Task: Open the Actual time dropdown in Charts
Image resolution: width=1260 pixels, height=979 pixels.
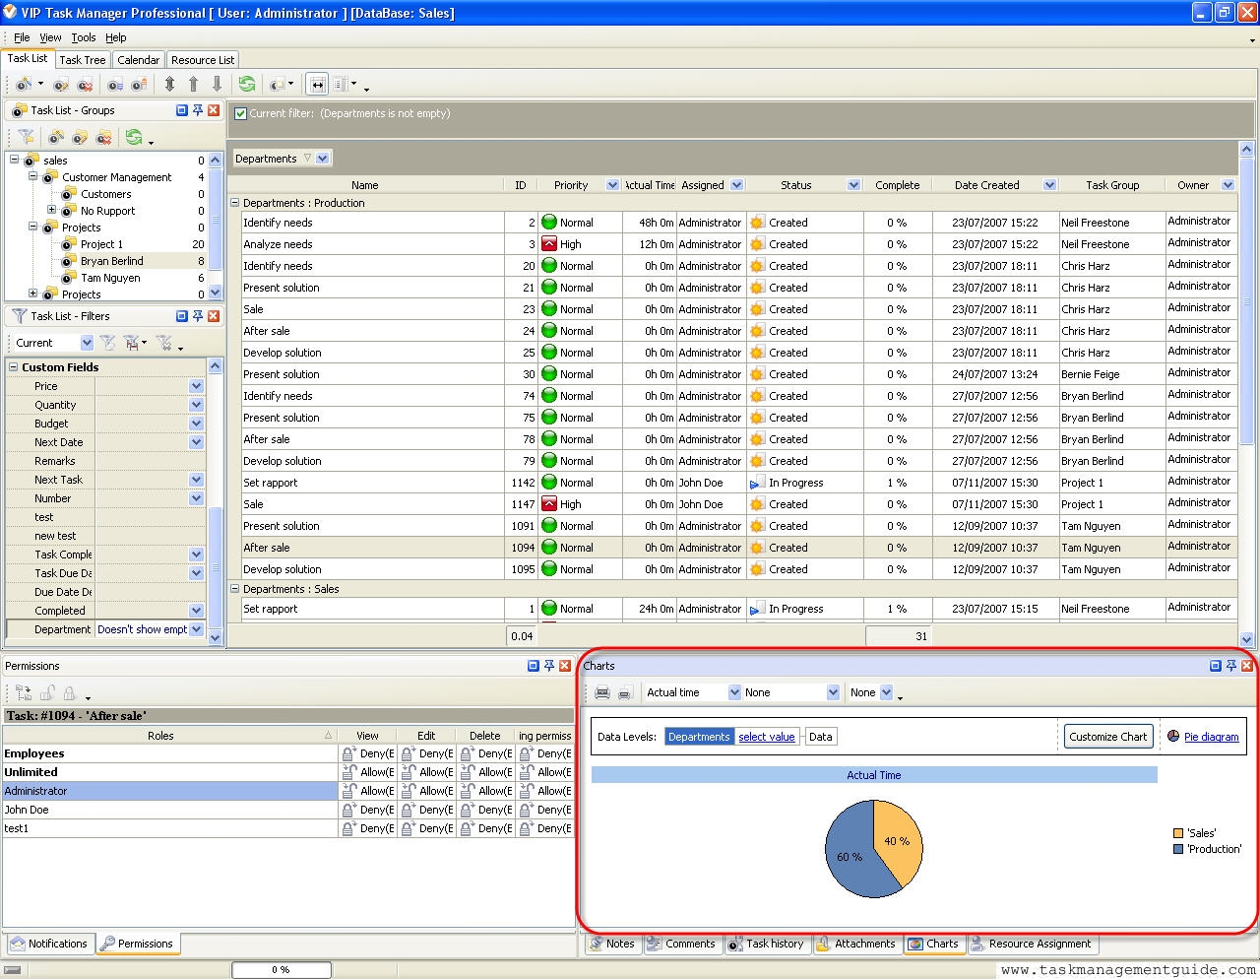Action: point(734,692)
